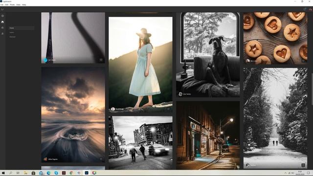Open Microsoft Store from the taskbar
This screenshot has width=313, height=176.
(33, 173)
